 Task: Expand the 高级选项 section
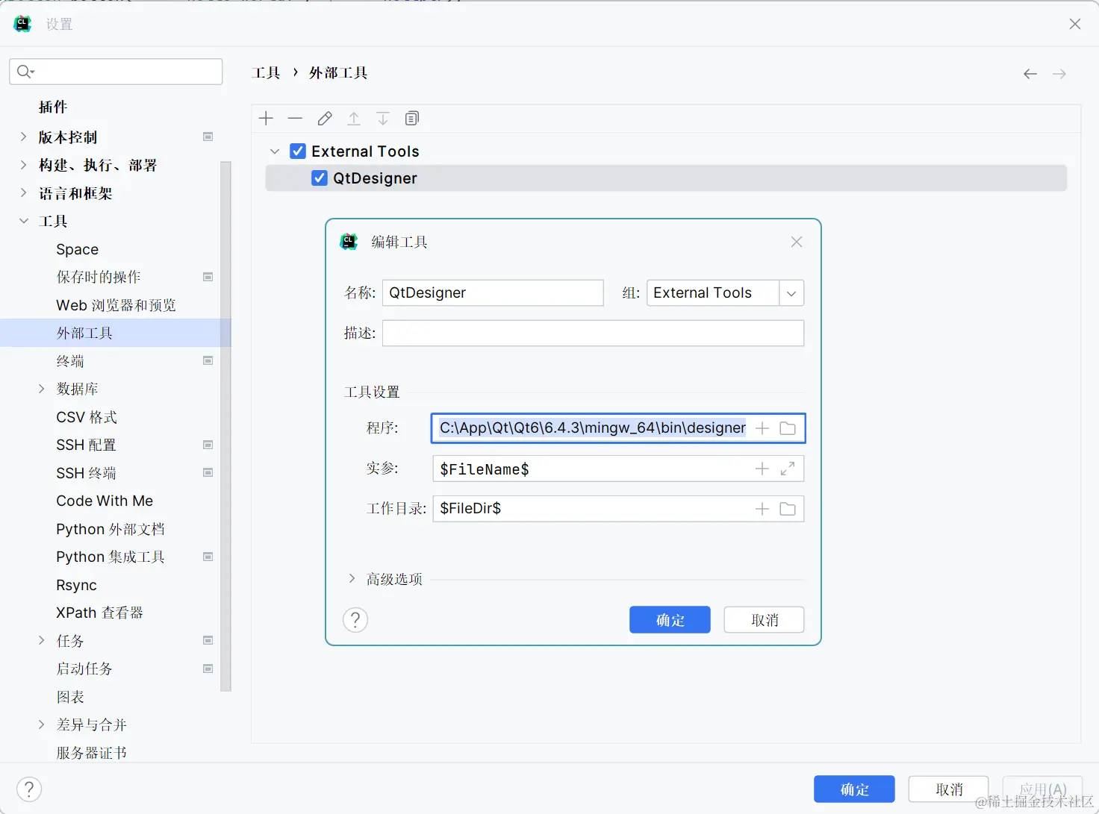click(352, 578)
